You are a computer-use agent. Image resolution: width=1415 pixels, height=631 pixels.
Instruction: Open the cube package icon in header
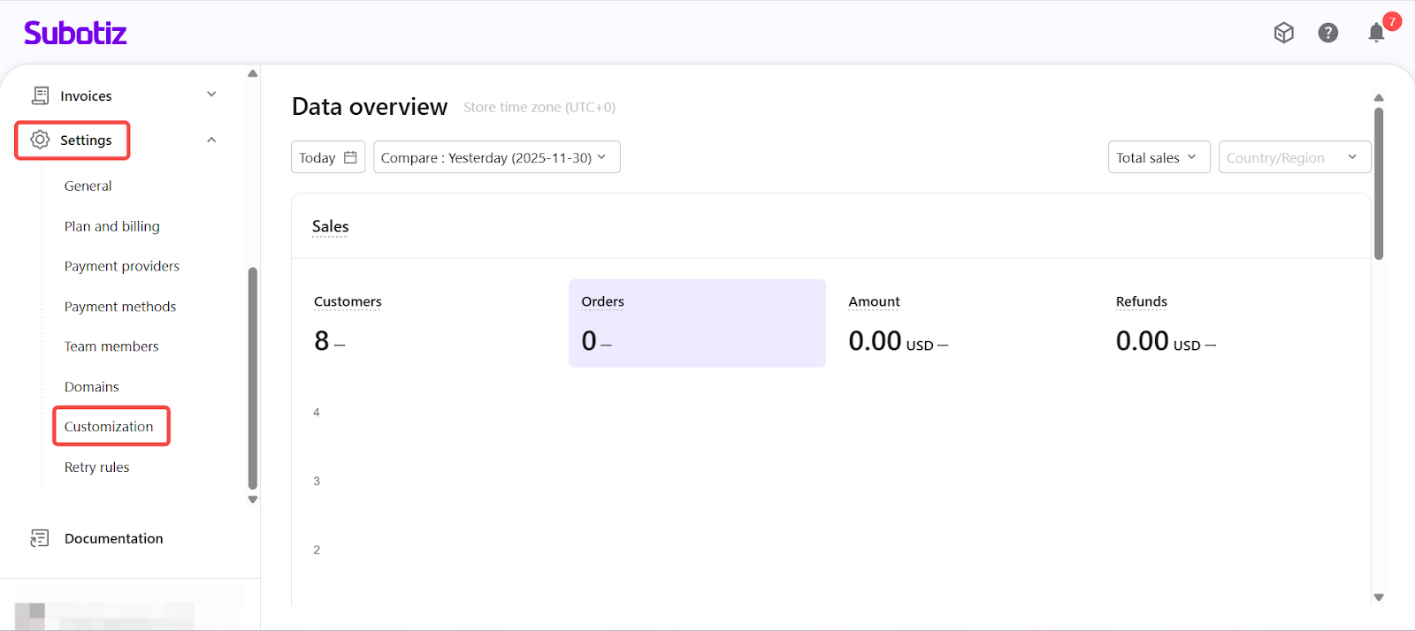(1283, 33)
